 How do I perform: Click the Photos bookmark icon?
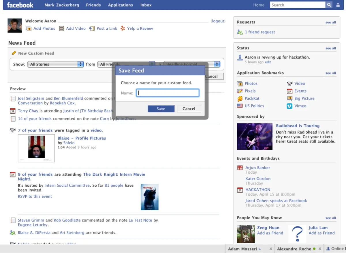click(x=240, y=84)
